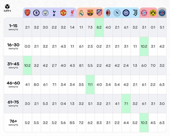Click the highlighted 11:1 Barcelona cell
The width and height of the screenshot is (170, 136).
click(90, 84)
